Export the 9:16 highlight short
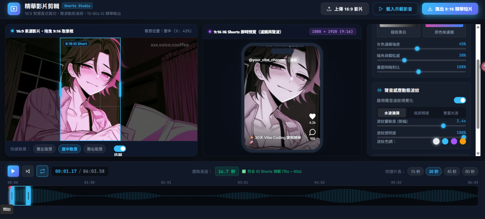 tap(450, 9)
